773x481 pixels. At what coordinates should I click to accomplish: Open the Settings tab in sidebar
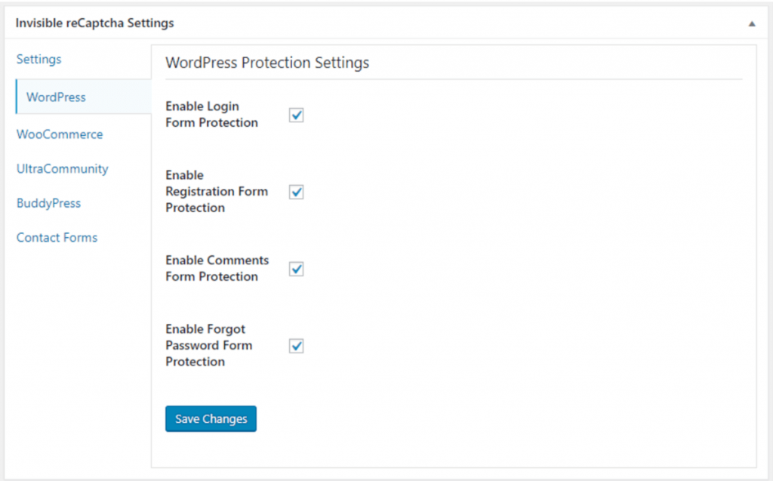click(x=39, y=59)
